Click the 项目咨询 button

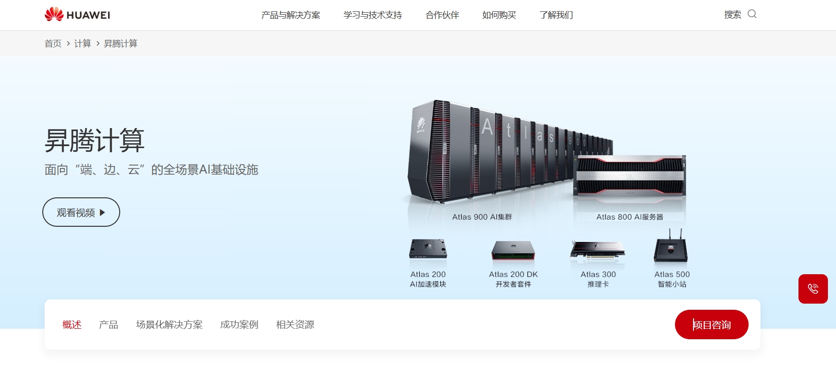712,324
